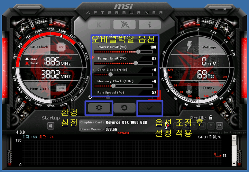Open fan settings small gear icon
Image resolution: width=249 pixels, height=172 pixels.
(90, 97)
